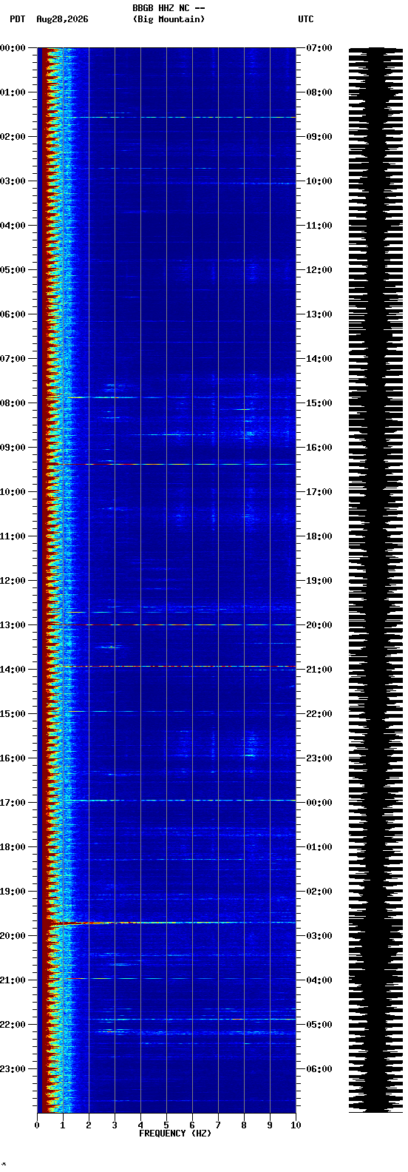Click the 13:00 UTC time label
408x1172 pixels.
click(319, 314)
